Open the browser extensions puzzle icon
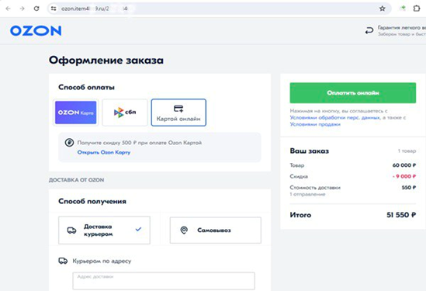Screen dimensions: 426x291 [417, 9]
